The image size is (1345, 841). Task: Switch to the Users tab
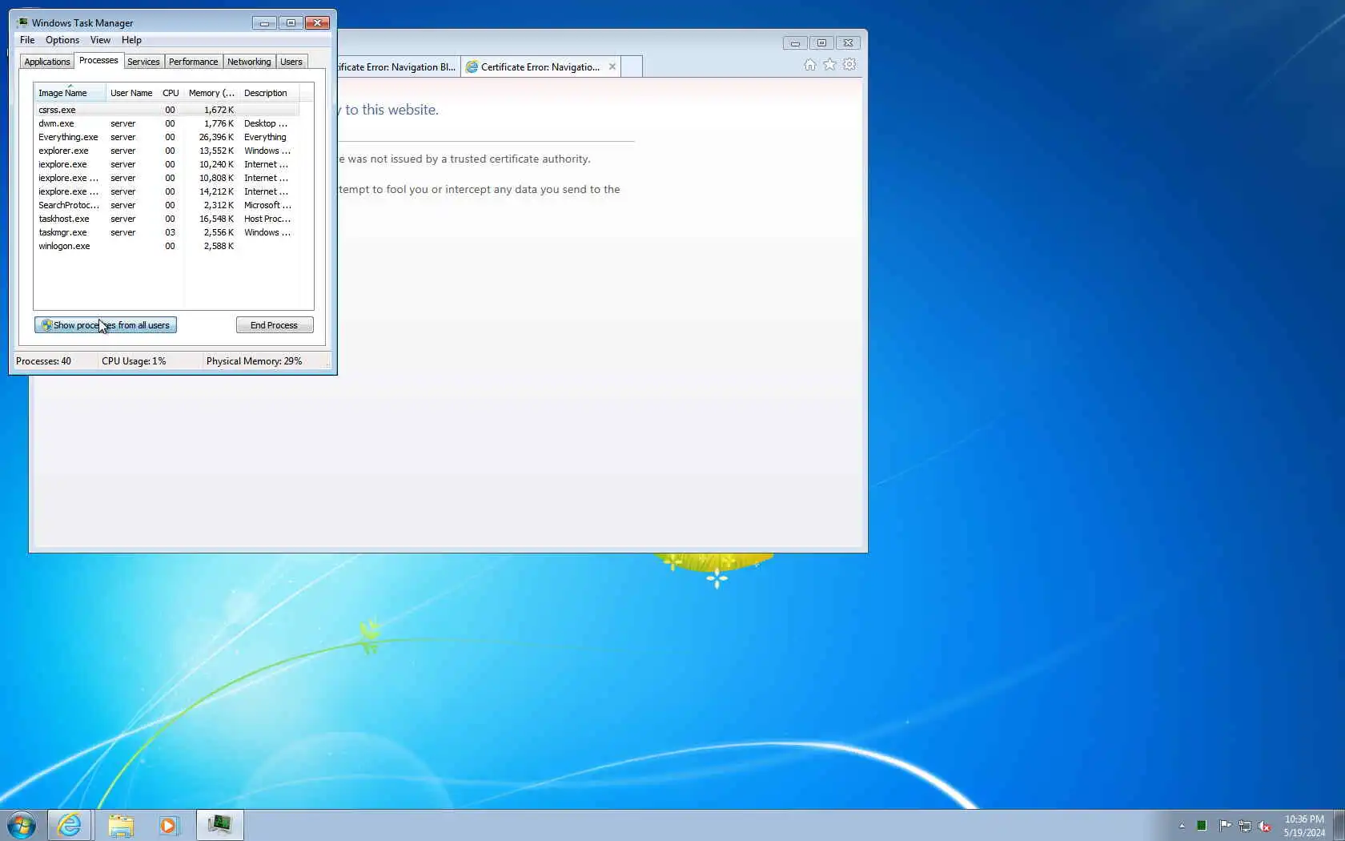tap(291, 62)
